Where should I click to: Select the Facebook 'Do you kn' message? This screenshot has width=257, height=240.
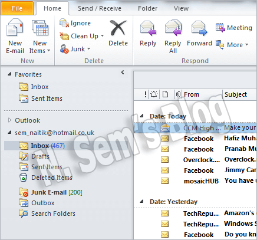pyautogui.click(x=195, y=235)
